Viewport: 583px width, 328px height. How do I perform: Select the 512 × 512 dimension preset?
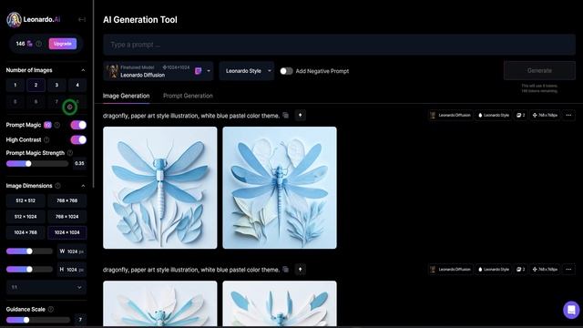pos(26,200)
